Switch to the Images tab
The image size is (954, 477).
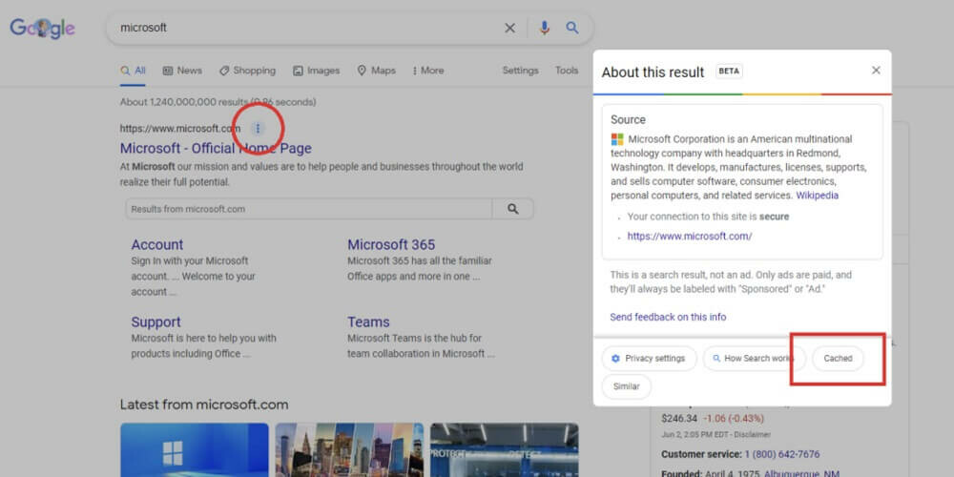coord(316,71)
